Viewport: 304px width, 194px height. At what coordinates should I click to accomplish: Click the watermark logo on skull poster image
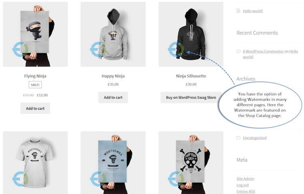pos(176,179)
